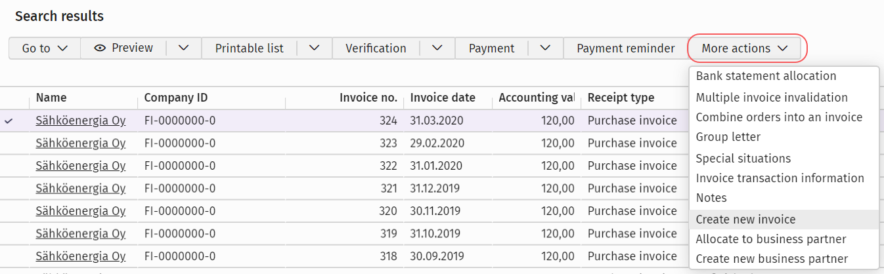Click the Payment reminder button
This screenshot has height=274, width=884.
click(626, 49)
